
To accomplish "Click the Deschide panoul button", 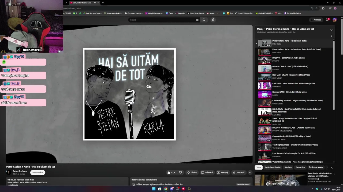I will click(243, 184).
